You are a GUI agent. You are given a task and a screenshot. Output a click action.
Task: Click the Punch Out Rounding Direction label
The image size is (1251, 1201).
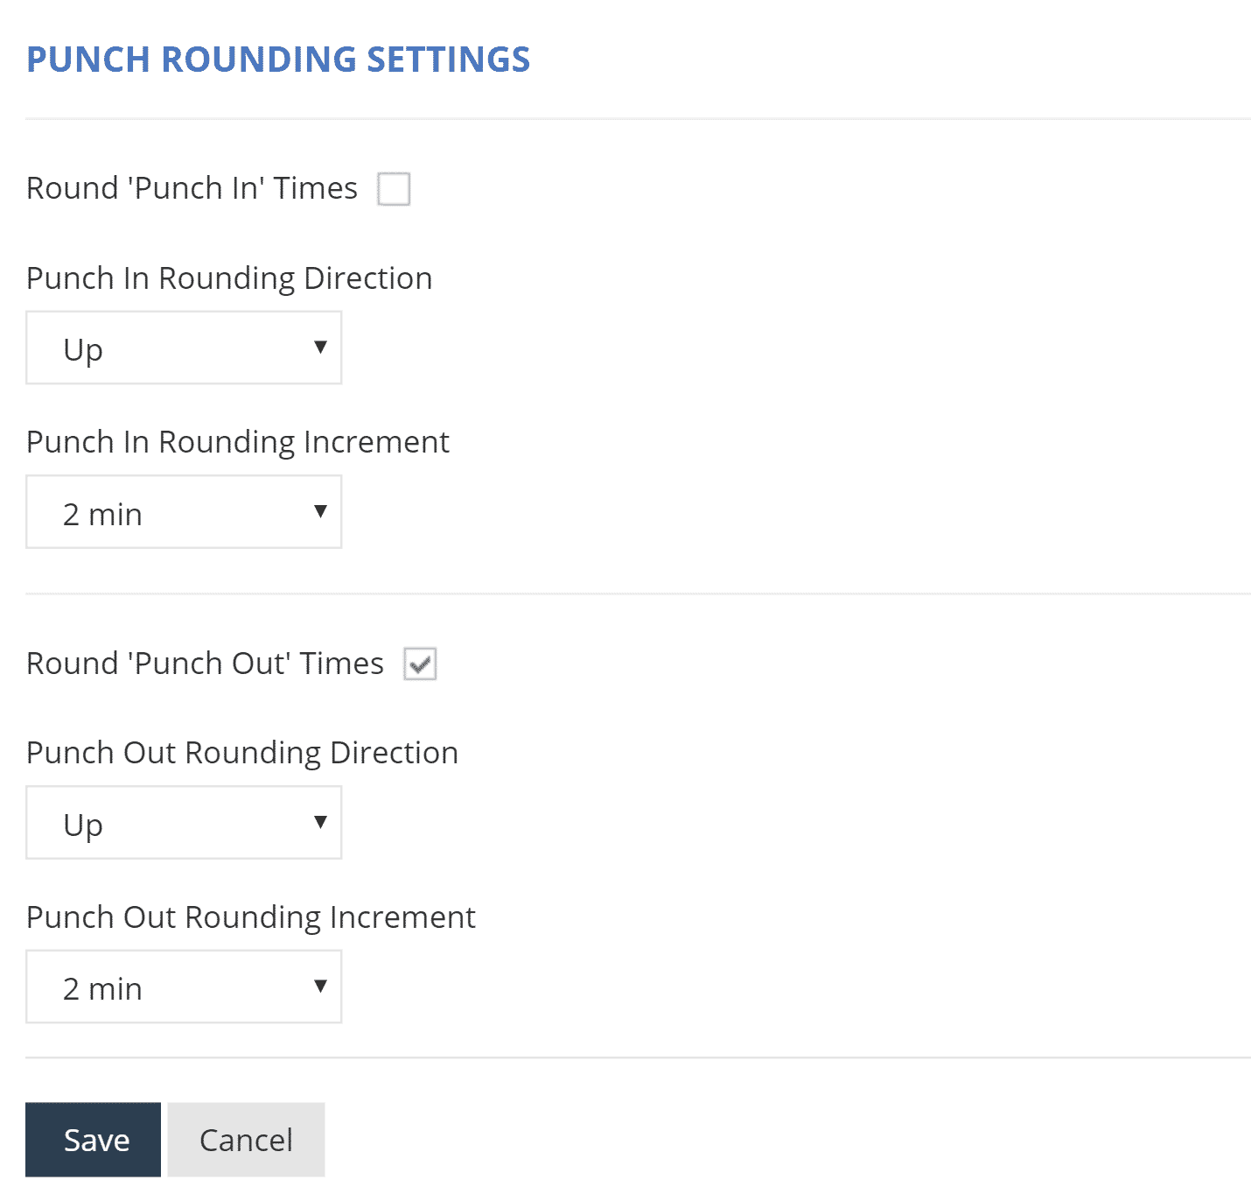(242, 753)
